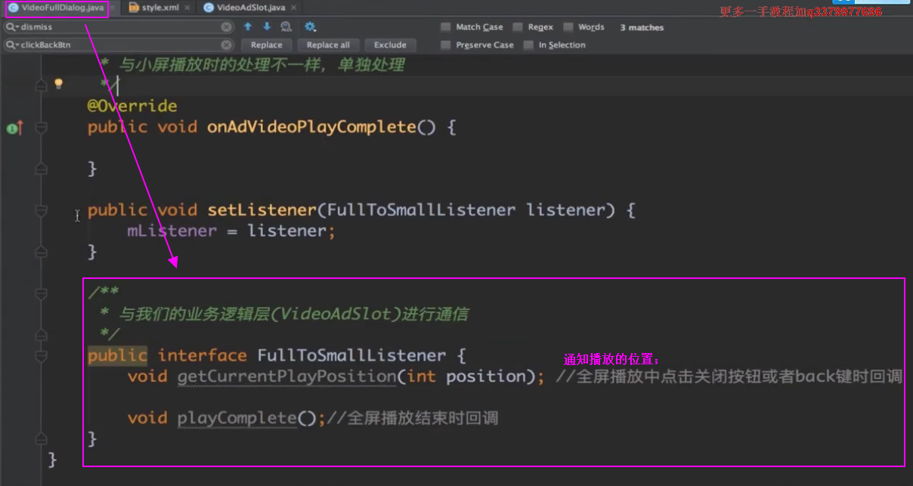Image resolution: width=913 pixels, height=486 pixels.
Task: Collapse the FullToSmallListener interface fold marker
Action: (42, 356)
